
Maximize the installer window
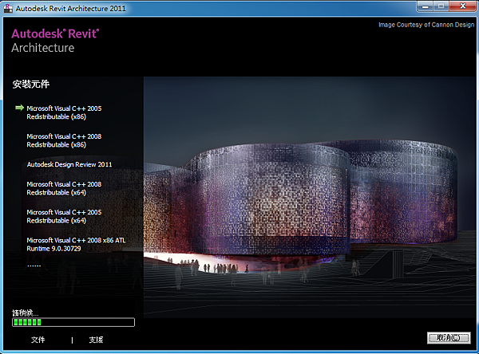441,6
